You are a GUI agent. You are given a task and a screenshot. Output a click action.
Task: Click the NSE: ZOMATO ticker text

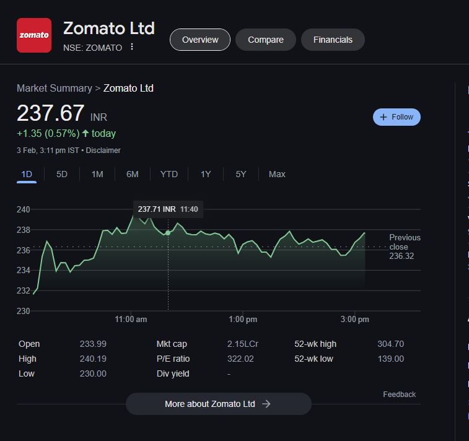pyautogui.click(x=93, y=48)
